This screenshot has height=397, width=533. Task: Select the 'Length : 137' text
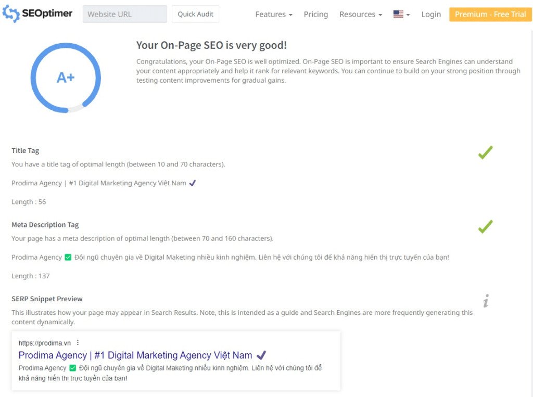pos(31,276)
